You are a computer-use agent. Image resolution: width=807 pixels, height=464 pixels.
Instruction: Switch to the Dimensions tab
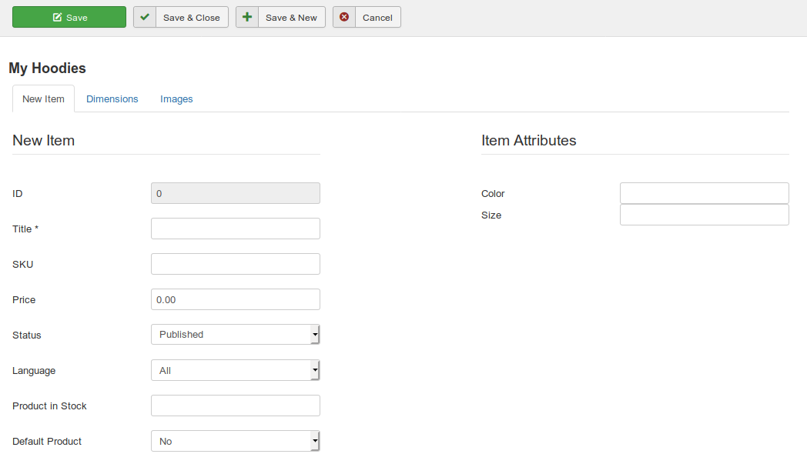[x=112, y=99]
